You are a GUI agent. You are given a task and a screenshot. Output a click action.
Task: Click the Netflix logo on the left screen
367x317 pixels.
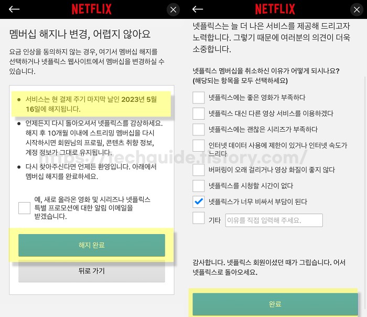[x=92, y=9]
